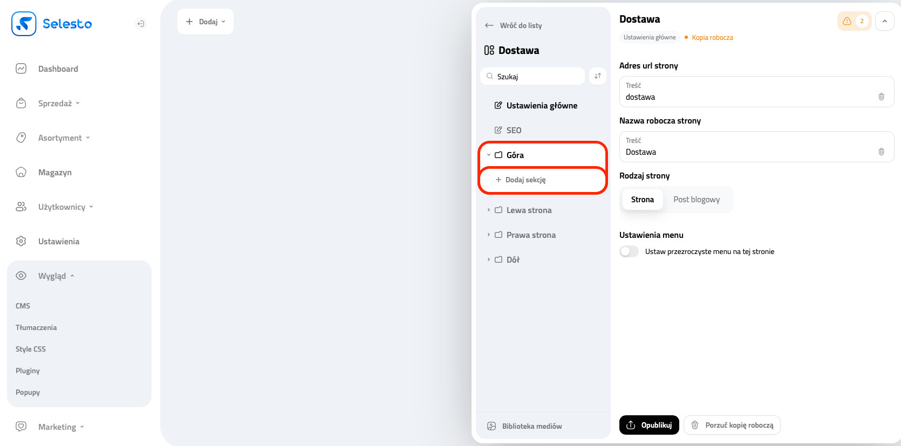Collapse the Góra folder
The width and height of the screenshot is (901, 446).
point(489,155)
